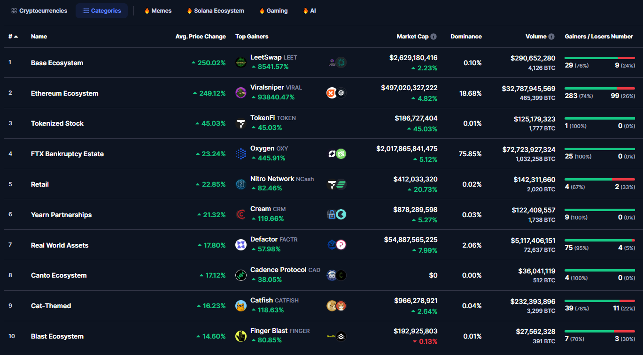This screenshot has width=643, height=355.
Task: Click the Finger Blast FINGER gainer name
Action: 280,331
